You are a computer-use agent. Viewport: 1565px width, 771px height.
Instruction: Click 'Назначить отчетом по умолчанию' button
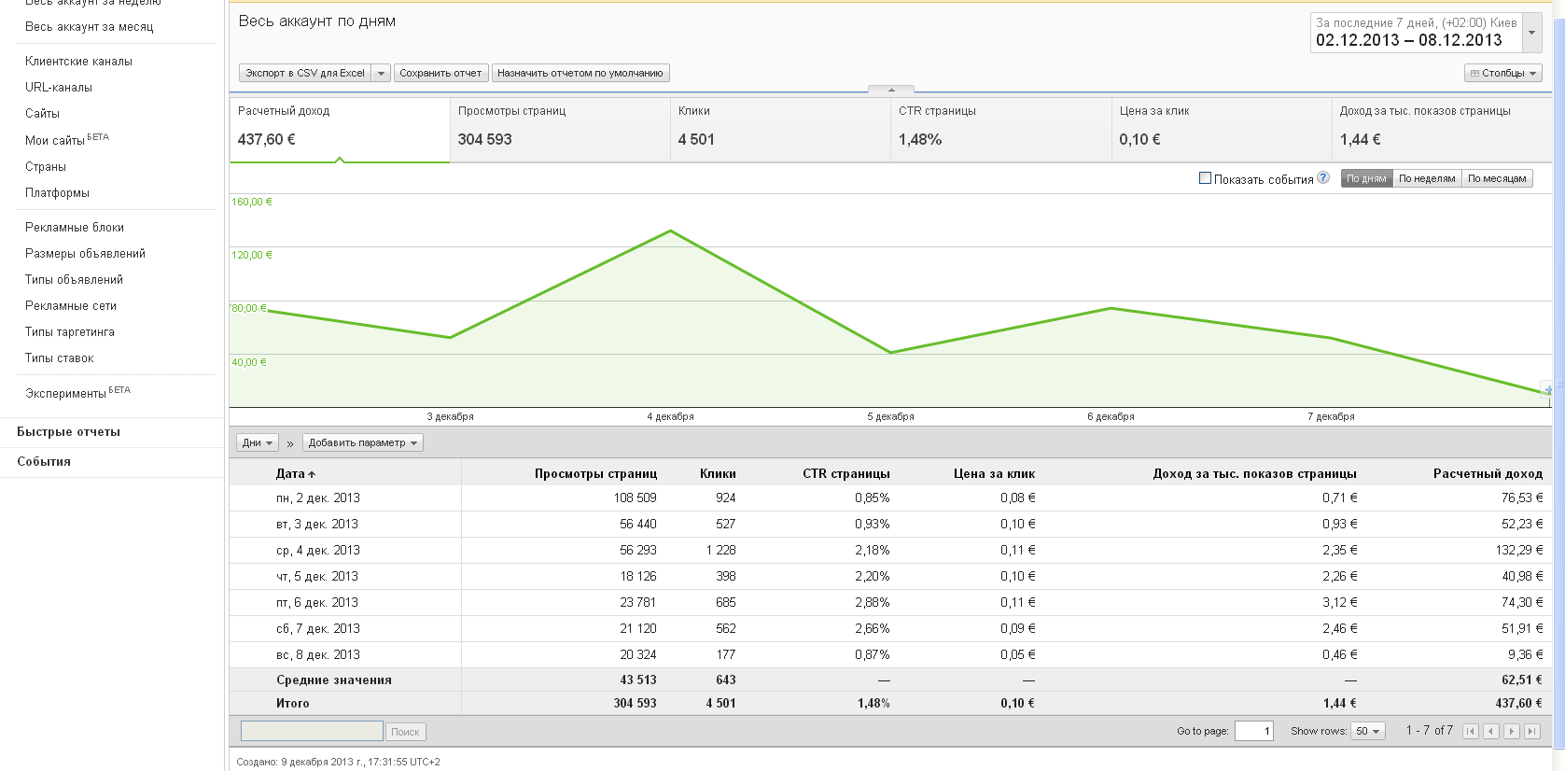click(x=580, y=73)
